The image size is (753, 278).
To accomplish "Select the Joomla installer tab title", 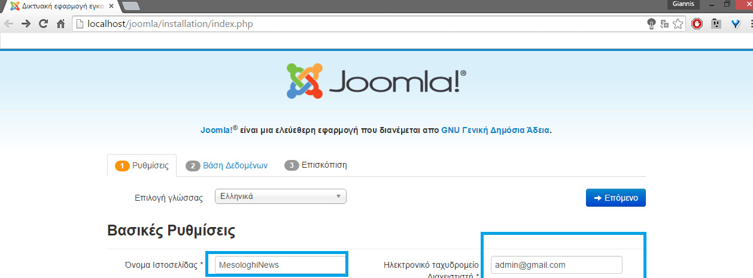I will tap(63, 6).
